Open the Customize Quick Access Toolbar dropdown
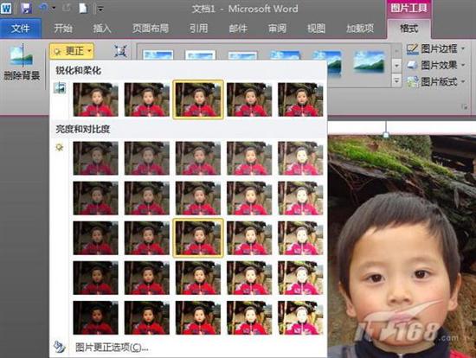The width and height of the screenshot is (476, 358). coord(100,9)
